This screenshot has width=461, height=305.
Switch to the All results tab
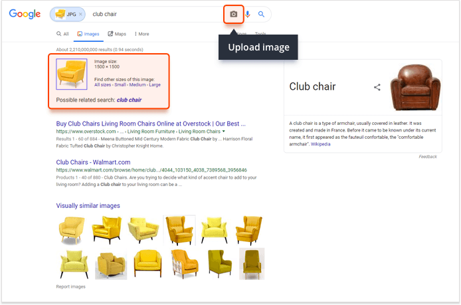62,34
